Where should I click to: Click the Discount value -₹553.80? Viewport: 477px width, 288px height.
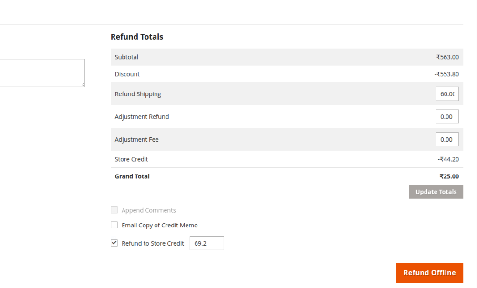(446, 74)
